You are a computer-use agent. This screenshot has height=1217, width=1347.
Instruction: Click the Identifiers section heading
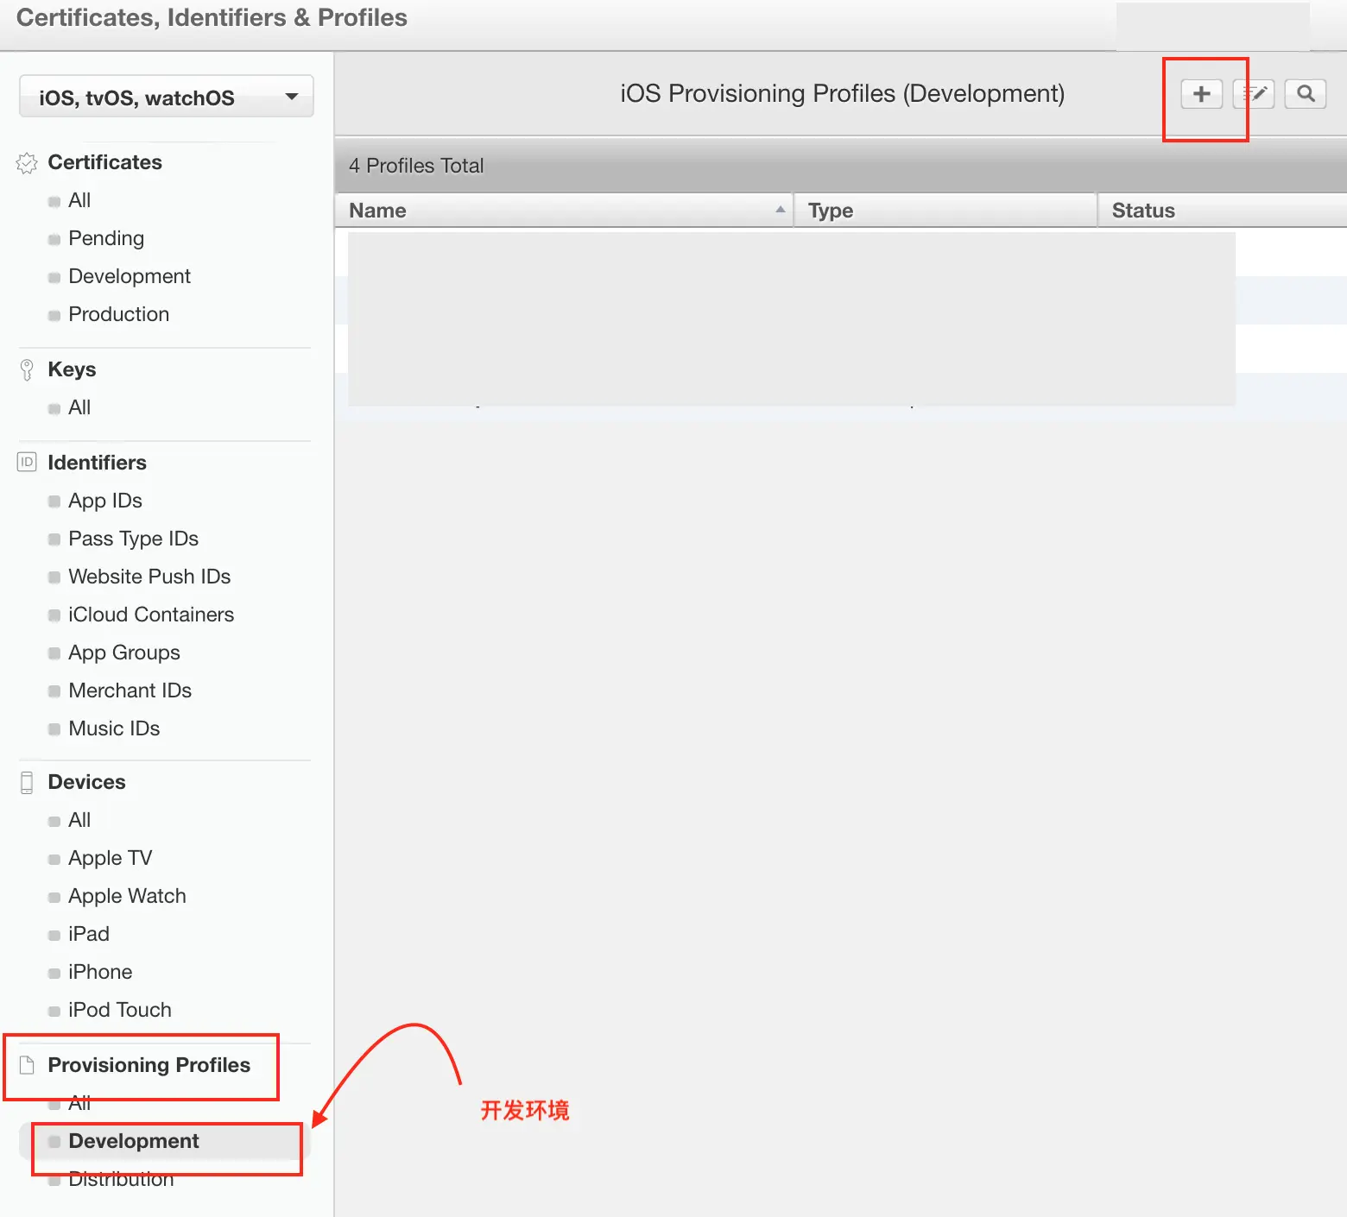pyautogui.click(x=97, y=463)
